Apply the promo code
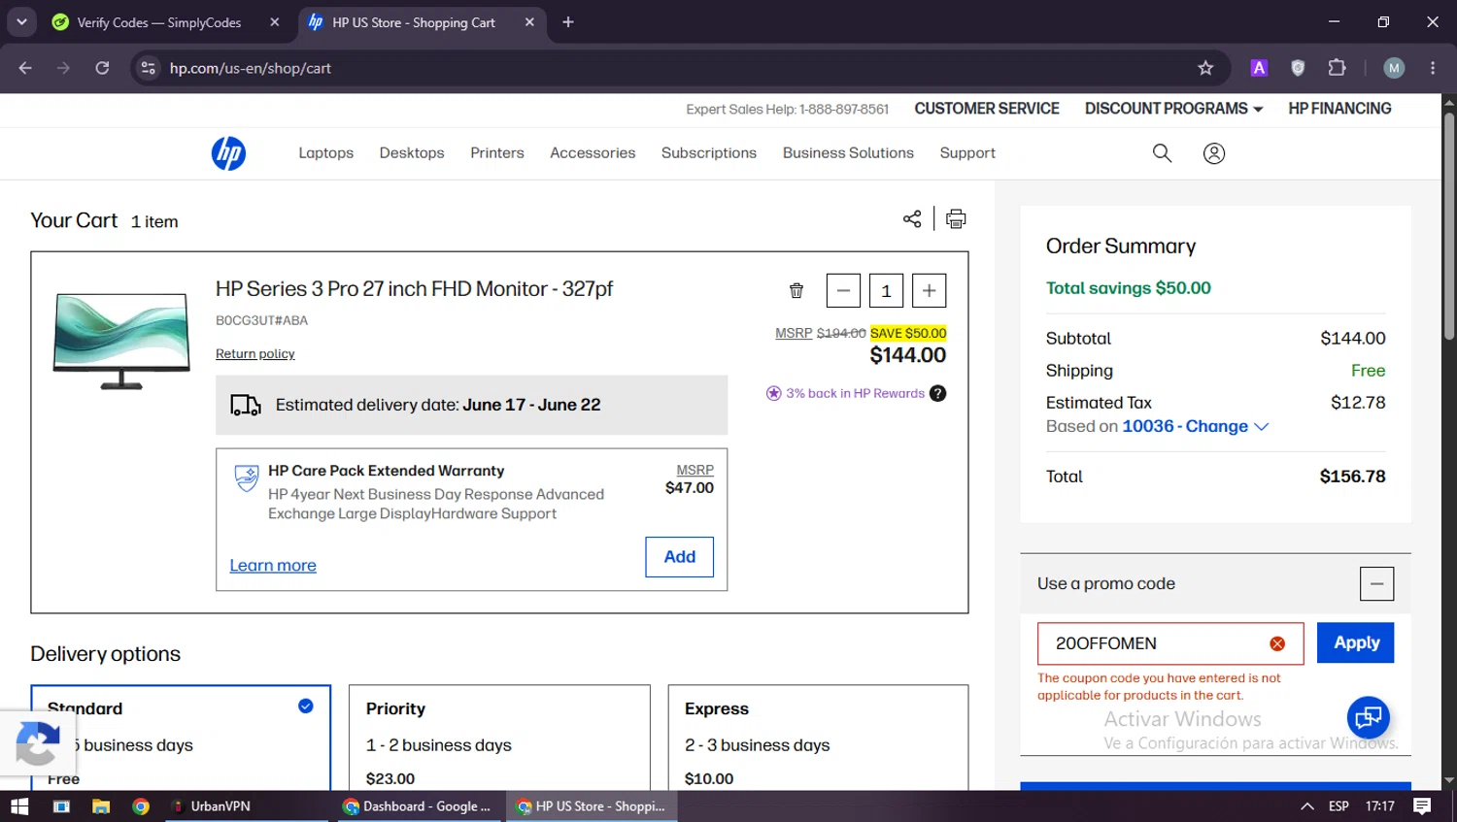The height and width of the screenshot is (822, 1457). coord(1356,642)
